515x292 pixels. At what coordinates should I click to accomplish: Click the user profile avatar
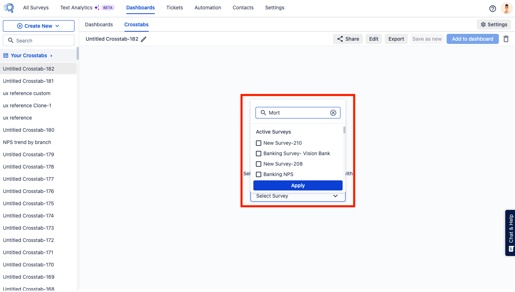pos(506,8)
